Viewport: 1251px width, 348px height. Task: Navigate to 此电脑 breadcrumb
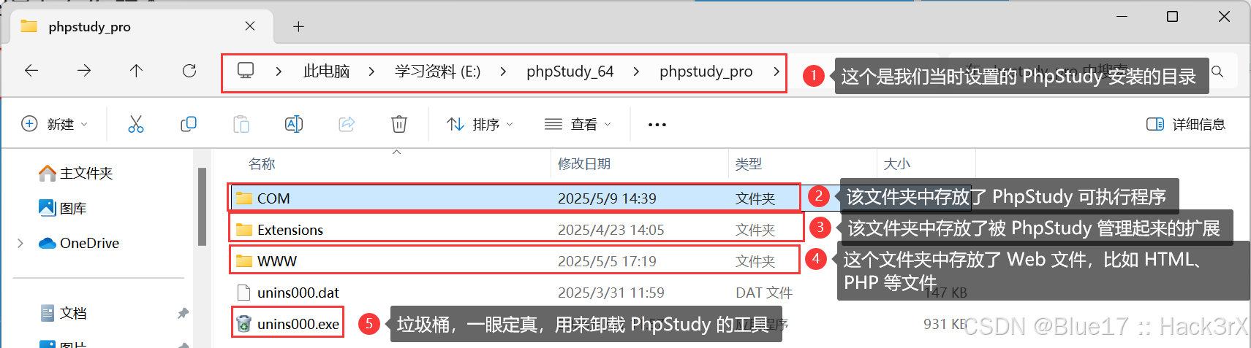point(326,71)
